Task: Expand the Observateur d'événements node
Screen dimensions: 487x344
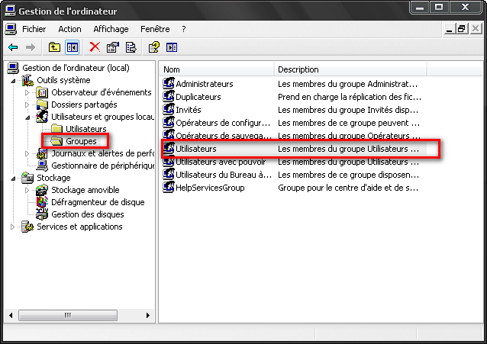Action: (27, 92)
